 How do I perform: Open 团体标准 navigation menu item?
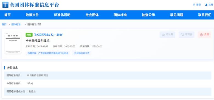[120, 15]
